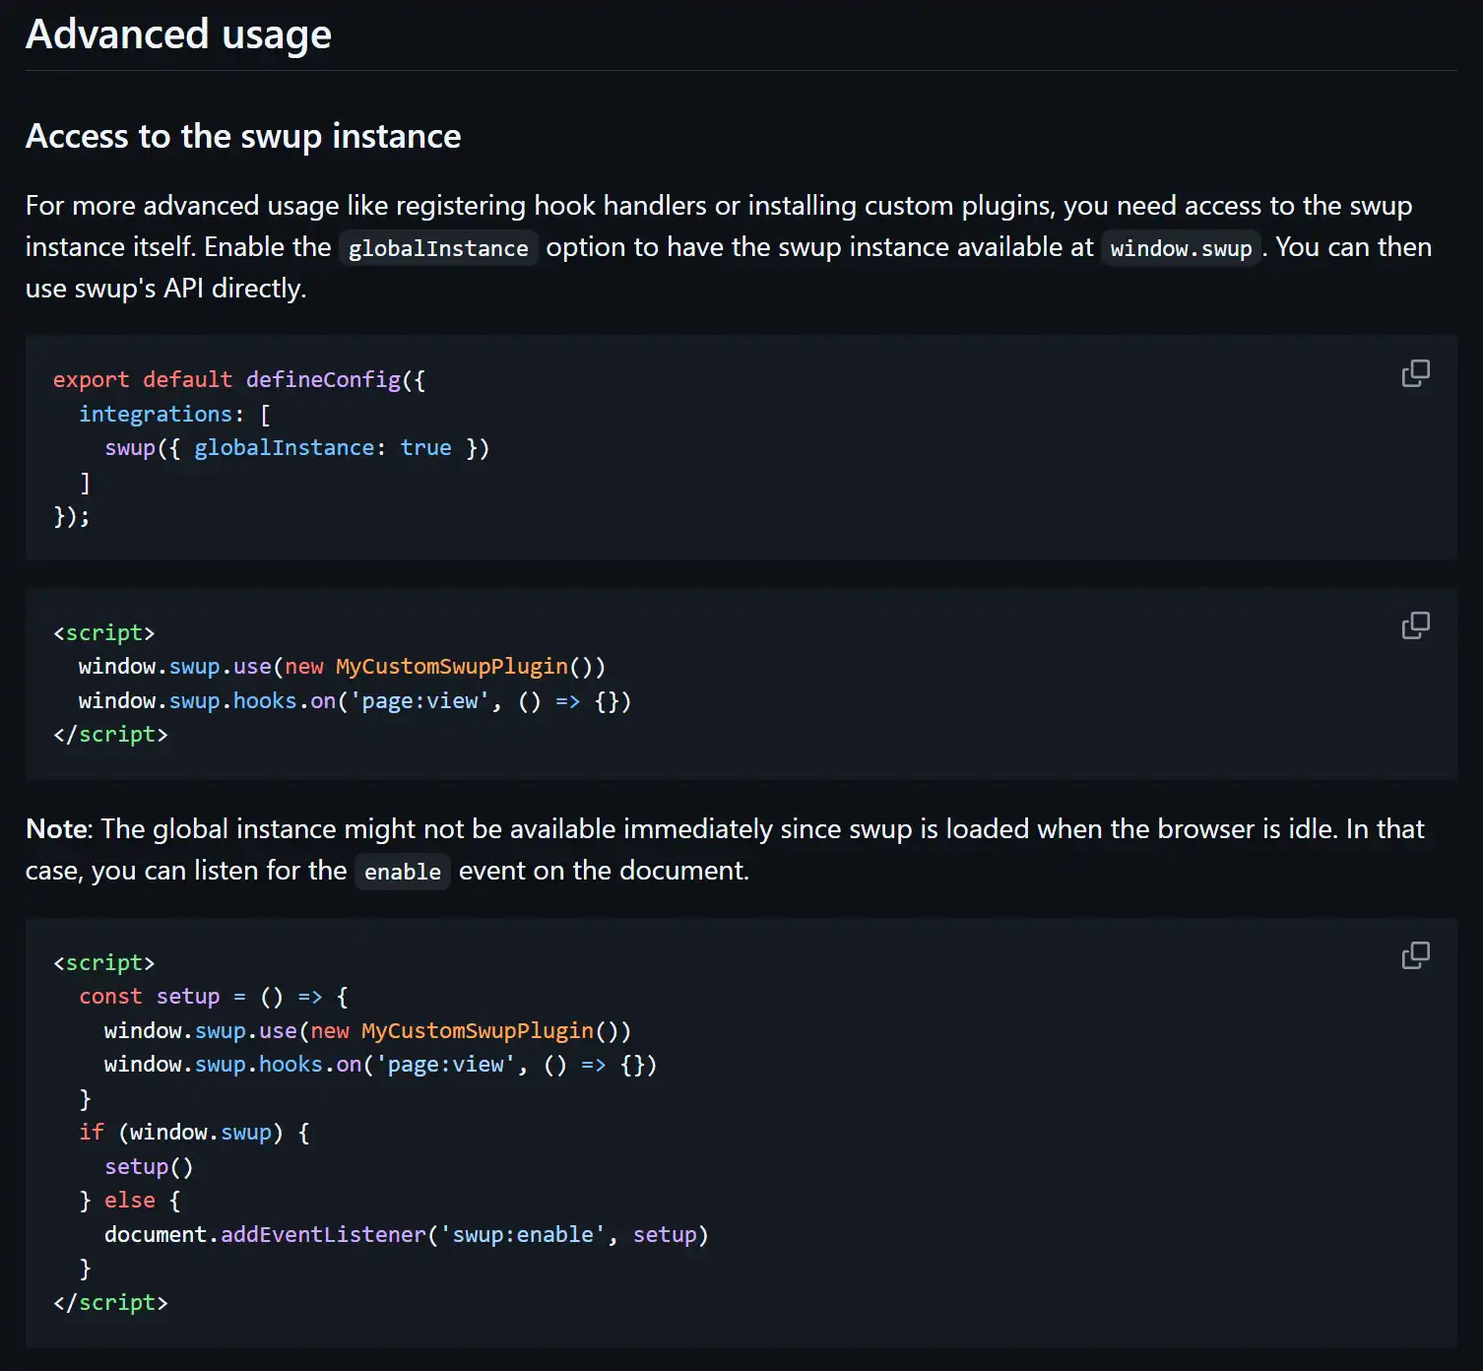Click the 'if (window.swup) {' line

point(195,1133)
